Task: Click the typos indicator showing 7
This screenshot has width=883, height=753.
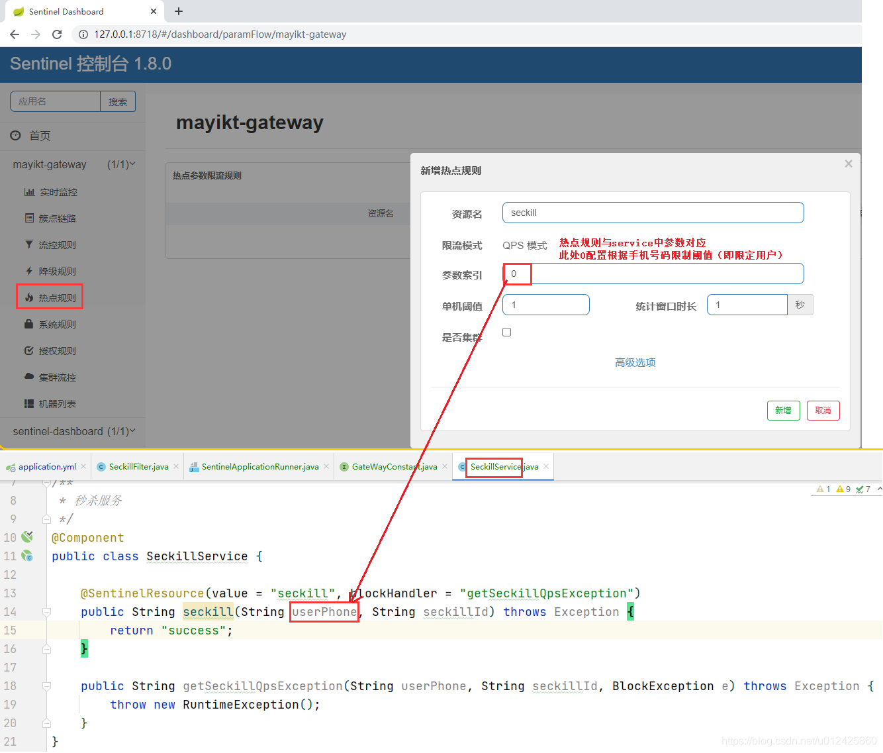Action: [x=863, y=489]
